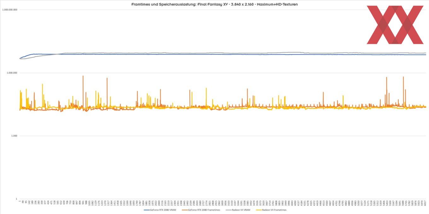Click the x-axis label 1035
429x214 pixels.
[x=89, y=203]
